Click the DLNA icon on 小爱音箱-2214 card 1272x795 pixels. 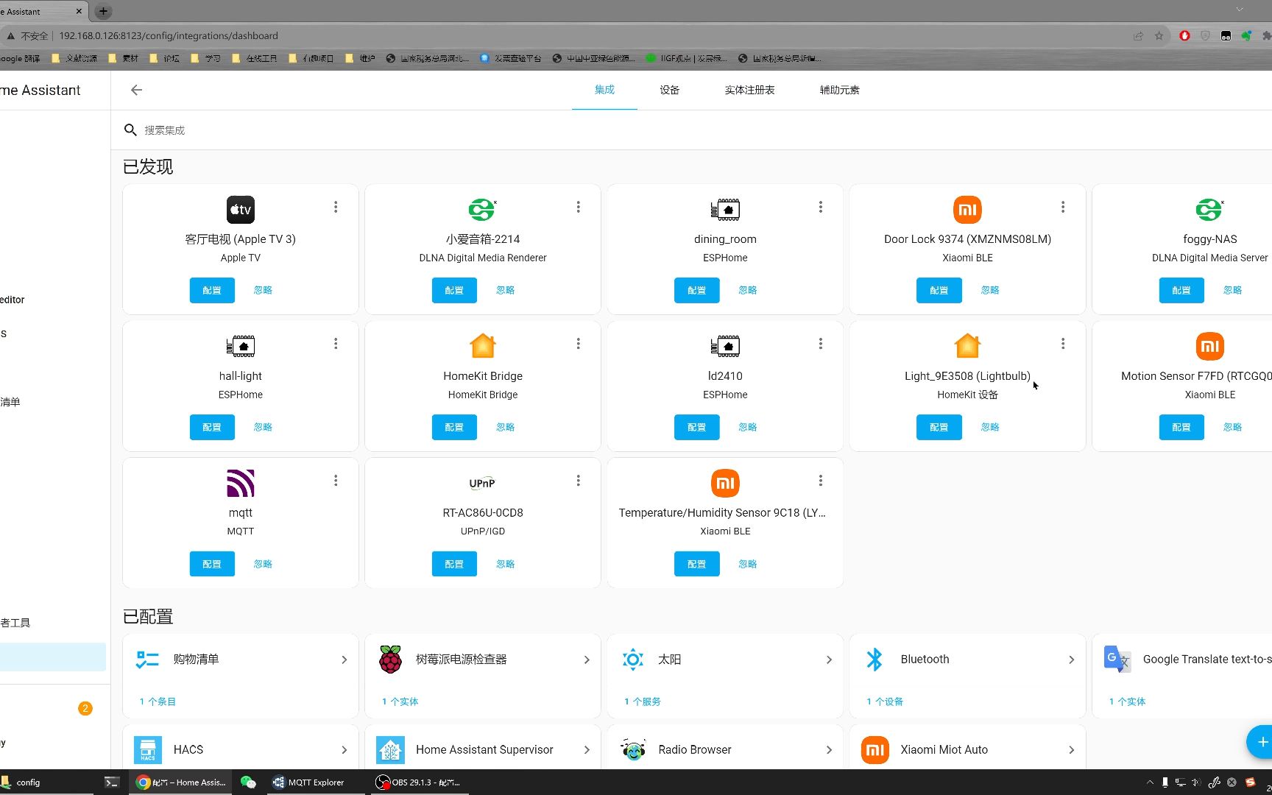(x=483, y=210)
